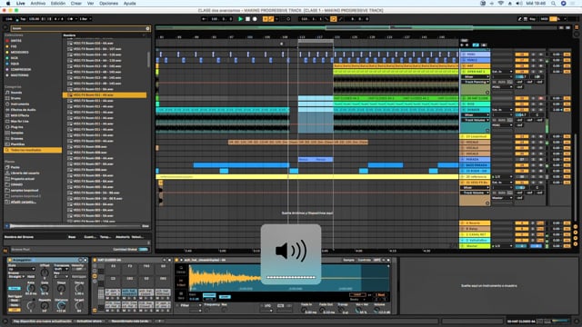Switch to the Simpler Sample tab
The width and height of the screenshot is (582, 327).
click(x=348, y=260)
